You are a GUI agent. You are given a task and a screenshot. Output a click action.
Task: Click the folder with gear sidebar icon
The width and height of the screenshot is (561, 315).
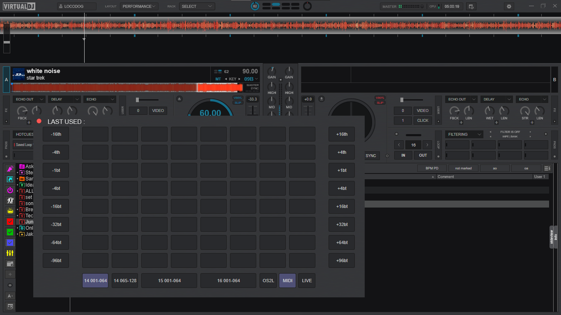point(10,264)
